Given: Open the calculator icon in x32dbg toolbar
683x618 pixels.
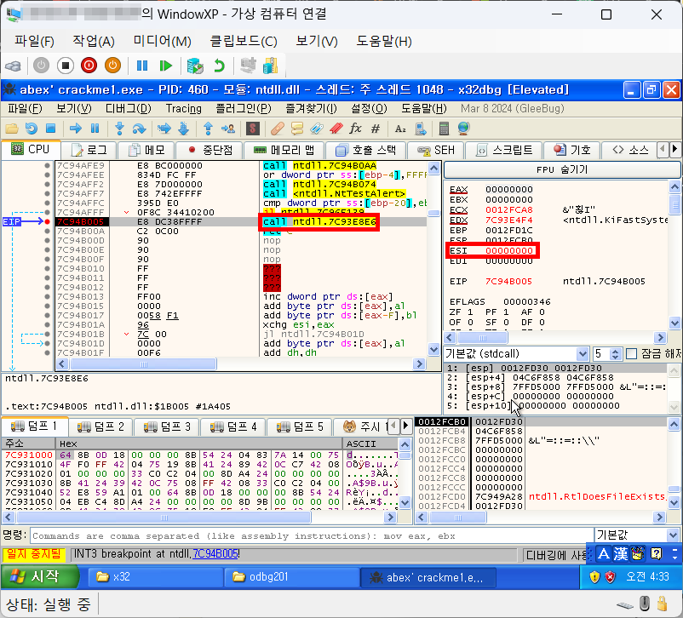Looking at the screenshot, I should click(444, 129).
